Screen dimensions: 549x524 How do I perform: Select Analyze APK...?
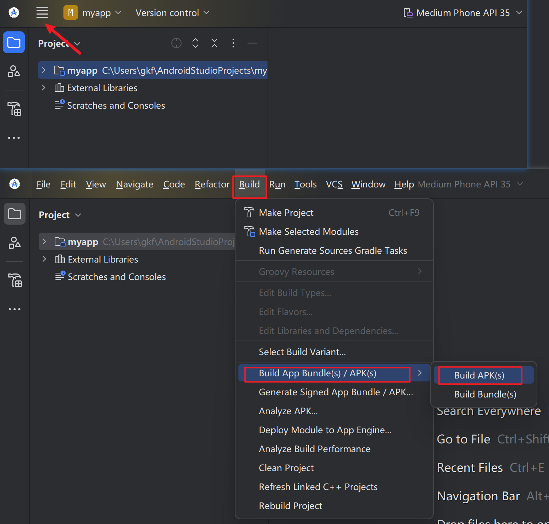click(x=334, y=411)
